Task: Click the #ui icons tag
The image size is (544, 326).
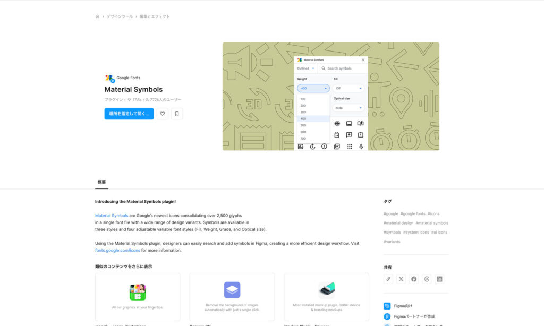Action: point(439,233)
